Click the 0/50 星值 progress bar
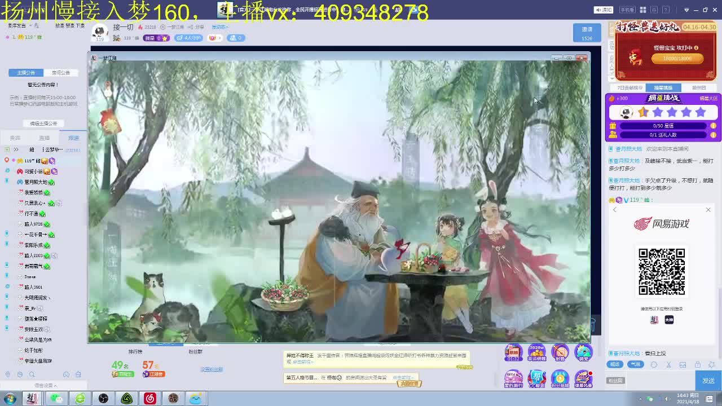Viewport: 722px width, 406px height. coord(663,126)
